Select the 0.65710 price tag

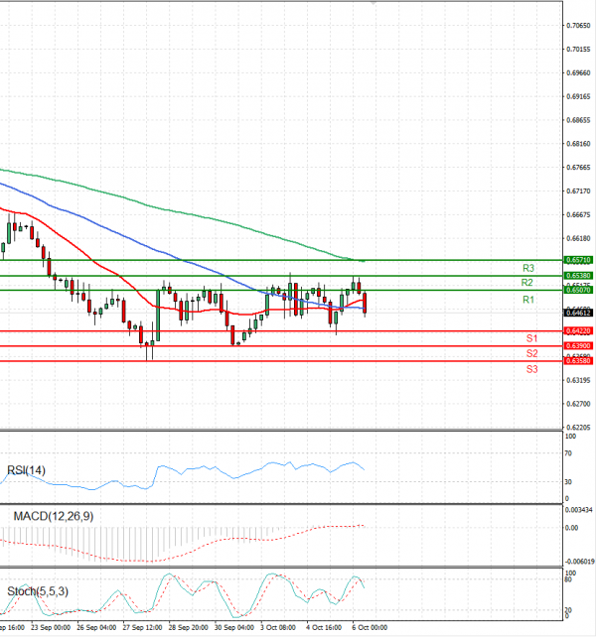(578, 260)
